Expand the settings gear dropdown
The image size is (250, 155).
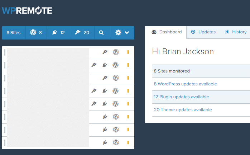[122, 33]
